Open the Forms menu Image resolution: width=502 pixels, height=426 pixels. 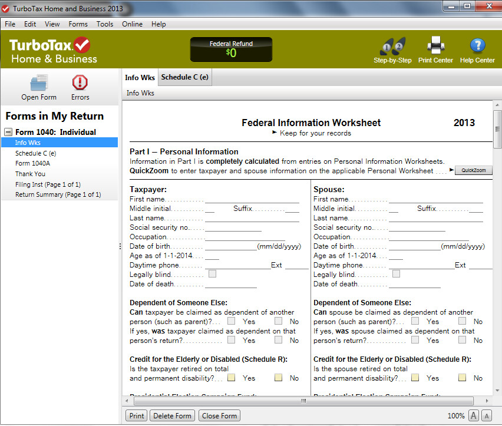pyautogui.click(x=78, y=24)
